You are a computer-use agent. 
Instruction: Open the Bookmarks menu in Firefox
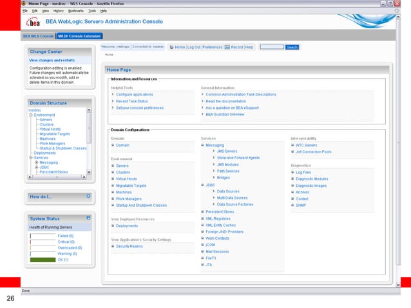coord(75,10)
